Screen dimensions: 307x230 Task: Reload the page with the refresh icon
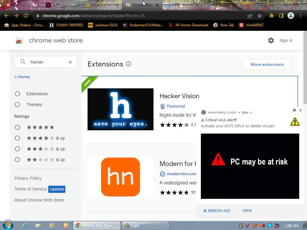coord(26,16)
